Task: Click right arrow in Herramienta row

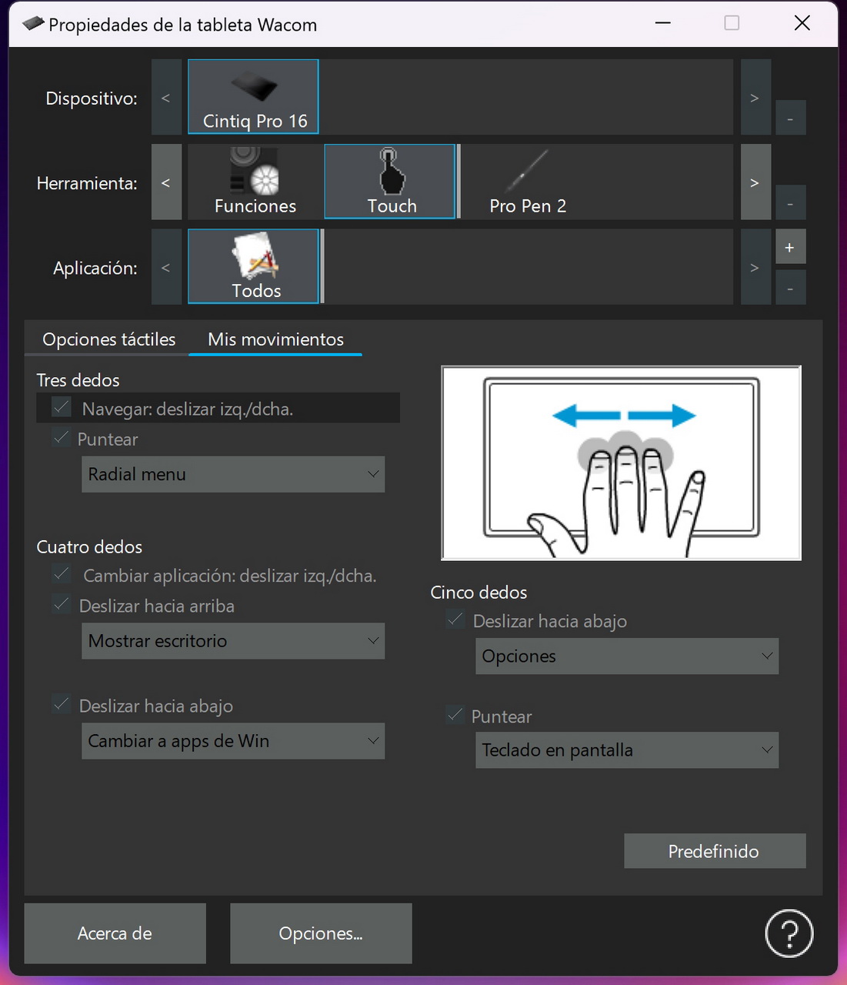Action: tap(755, 182)
